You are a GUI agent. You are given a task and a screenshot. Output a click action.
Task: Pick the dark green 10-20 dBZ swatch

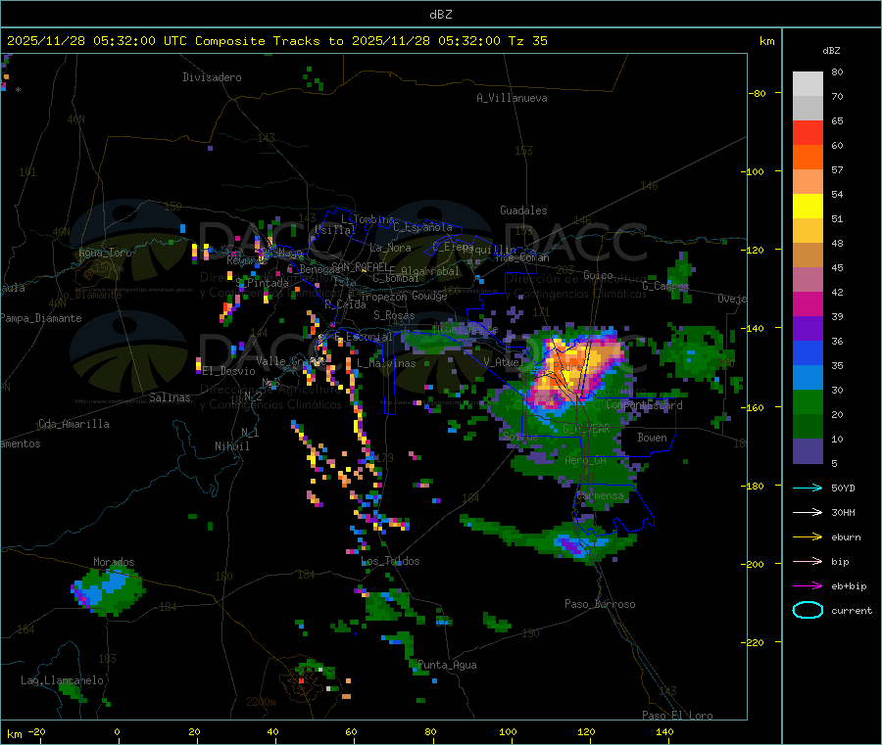[x=808, y=427]
